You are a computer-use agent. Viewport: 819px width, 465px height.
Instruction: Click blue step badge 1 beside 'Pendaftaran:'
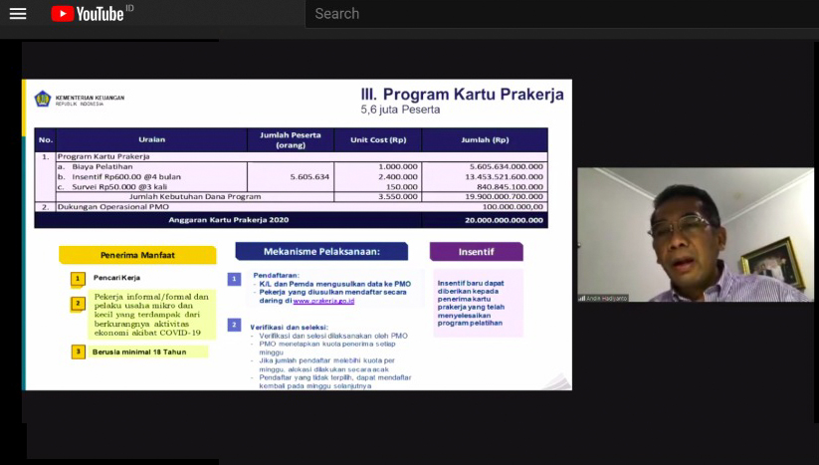234,279
